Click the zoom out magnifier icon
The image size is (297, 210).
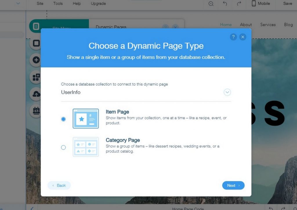tap(211, 4)
